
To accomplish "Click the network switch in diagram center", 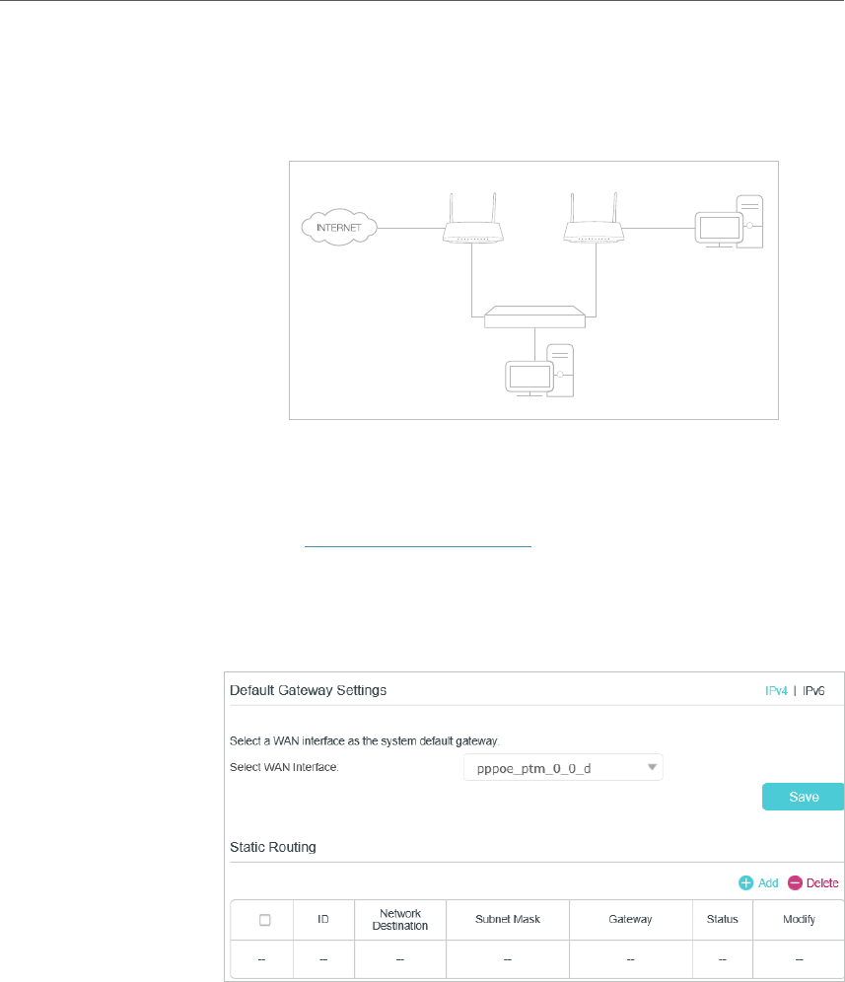I will pos(534,316).
